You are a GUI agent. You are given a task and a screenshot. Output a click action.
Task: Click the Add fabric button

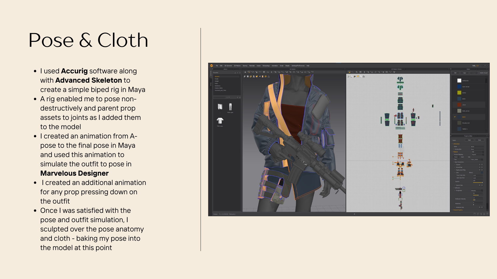pos(455,73)
